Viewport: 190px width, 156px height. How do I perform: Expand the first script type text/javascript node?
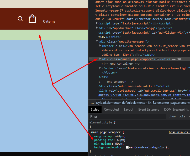click(x=97, y=23)
